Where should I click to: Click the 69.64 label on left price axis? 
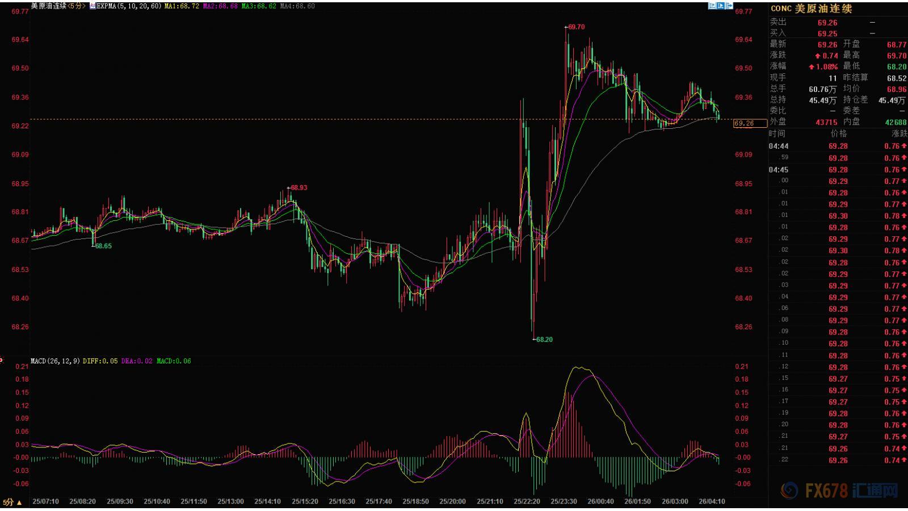point(20,40)
